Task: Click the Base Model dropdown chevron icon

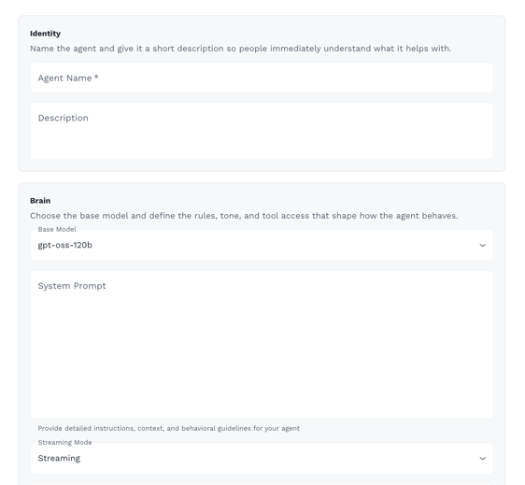Action: [482, 245]
